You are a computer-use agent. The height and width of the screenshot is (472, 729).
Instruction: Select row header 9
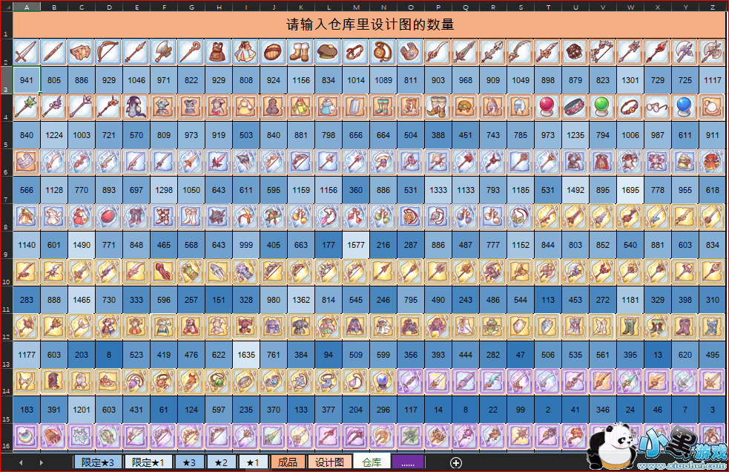[6, 244]
